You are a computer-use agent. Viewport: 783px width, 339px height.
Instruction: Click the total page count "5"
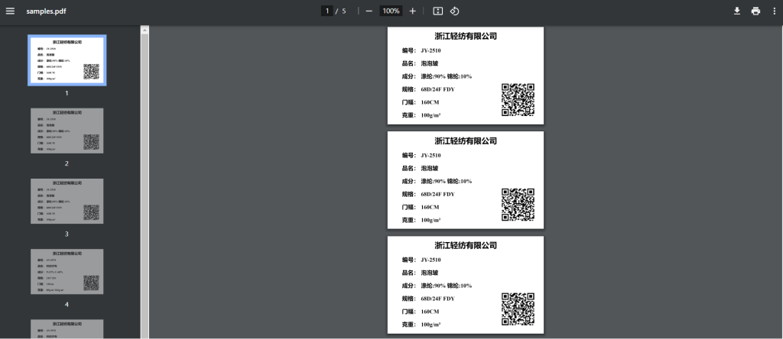tap(343, 11)
